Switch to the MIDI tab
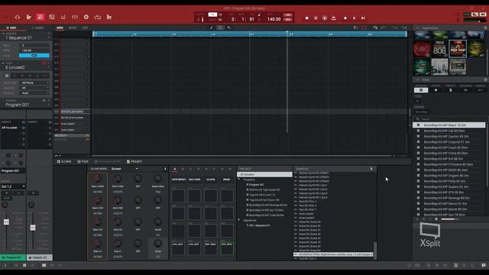489x275 pixels. 12,27
